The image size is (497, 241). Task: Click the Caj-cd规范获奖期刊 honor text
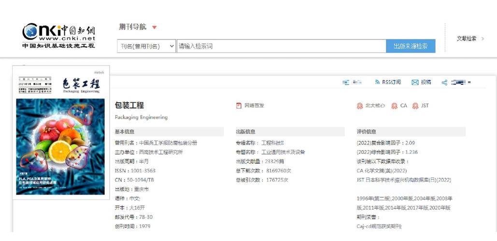click(379, 227)
